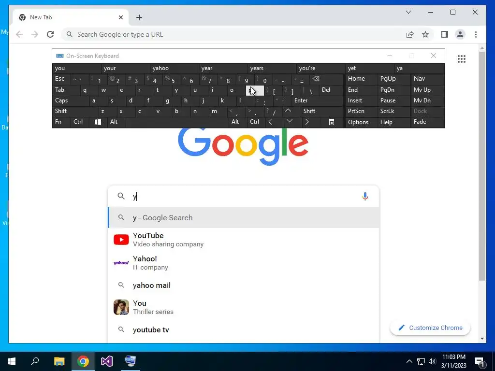Click the Google search input field

tap(243, 196)
